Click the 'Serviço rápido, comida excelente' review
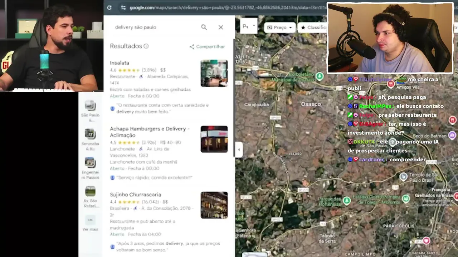The height and width of the screenshot is (257, 458). coord(155,177)
